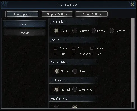Select Normal name color

pyautogui.click(x=57, y=89)
